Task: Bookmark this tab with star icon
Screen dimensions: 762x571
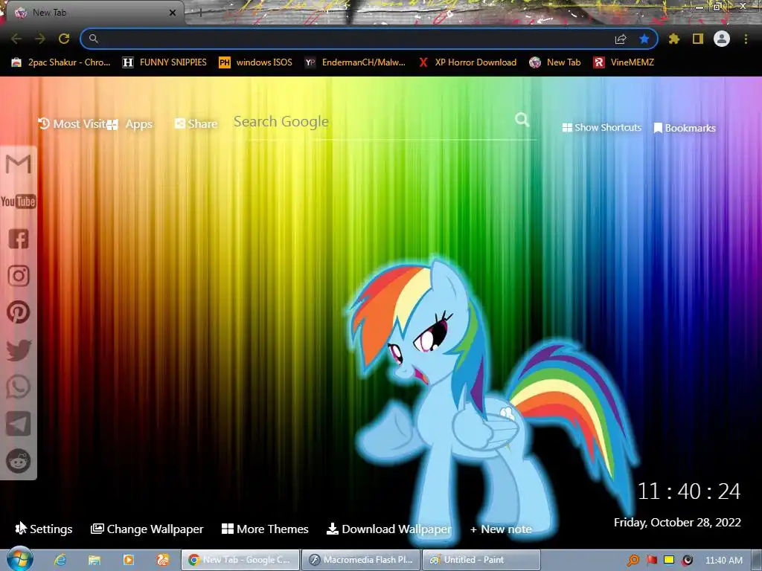Action: [644, 39]
